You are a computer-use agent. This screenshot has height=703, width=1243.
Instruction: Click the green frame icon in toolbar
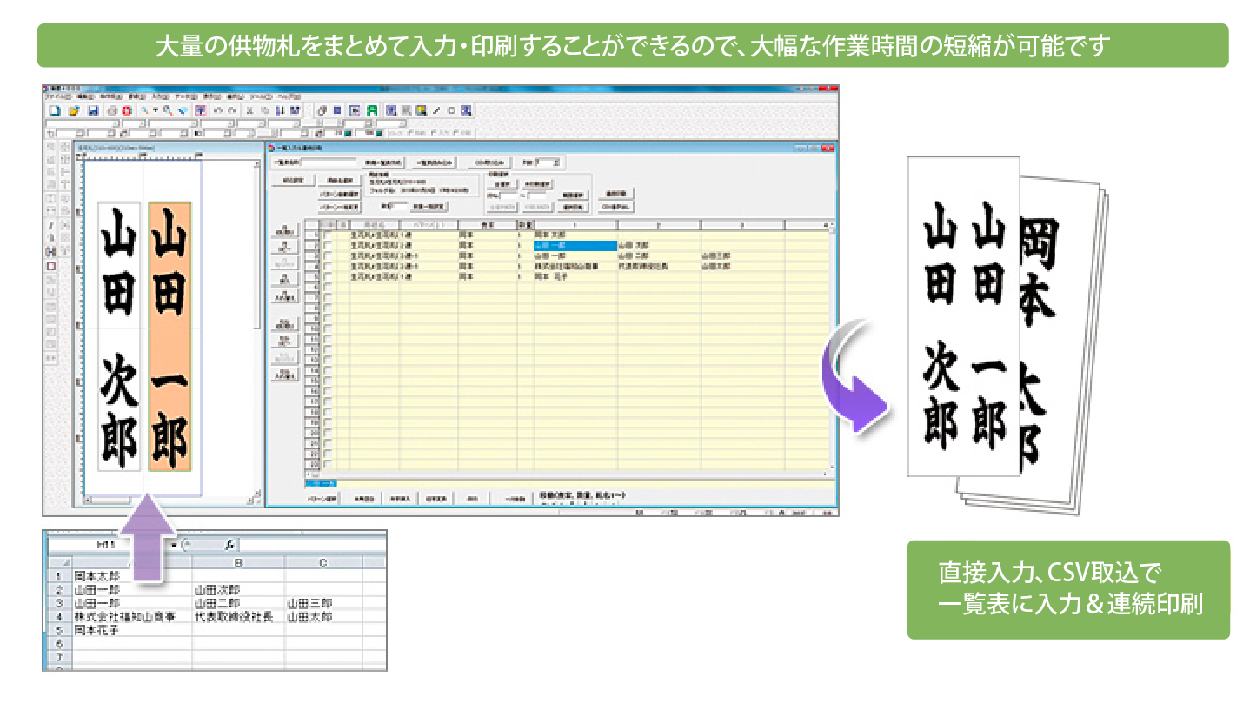coord(372,111)
